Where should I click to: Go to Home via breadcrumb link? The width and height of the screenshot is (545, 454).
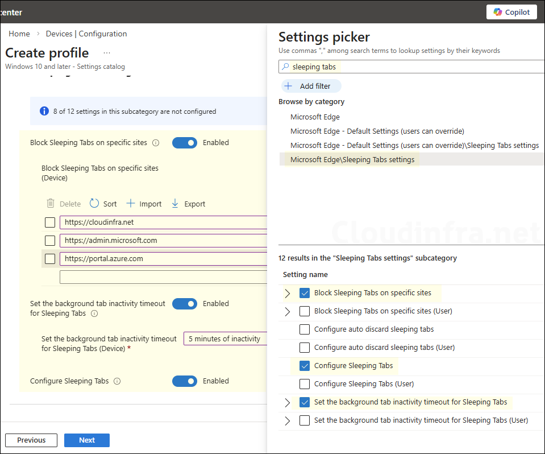click(19, 34)
